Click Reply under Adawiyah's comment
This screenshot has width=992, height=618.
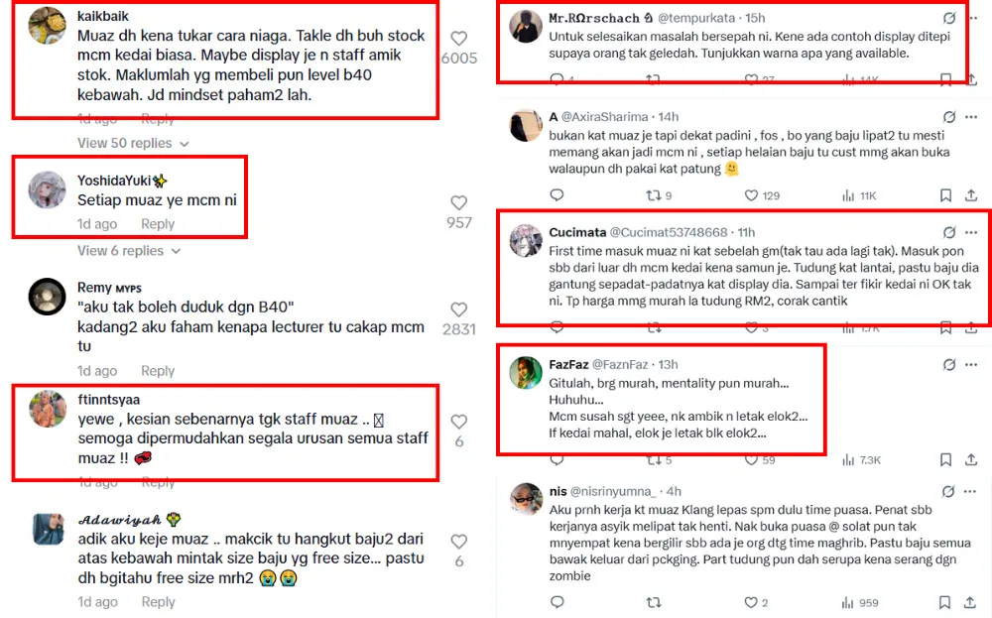[x=158, y=601]
